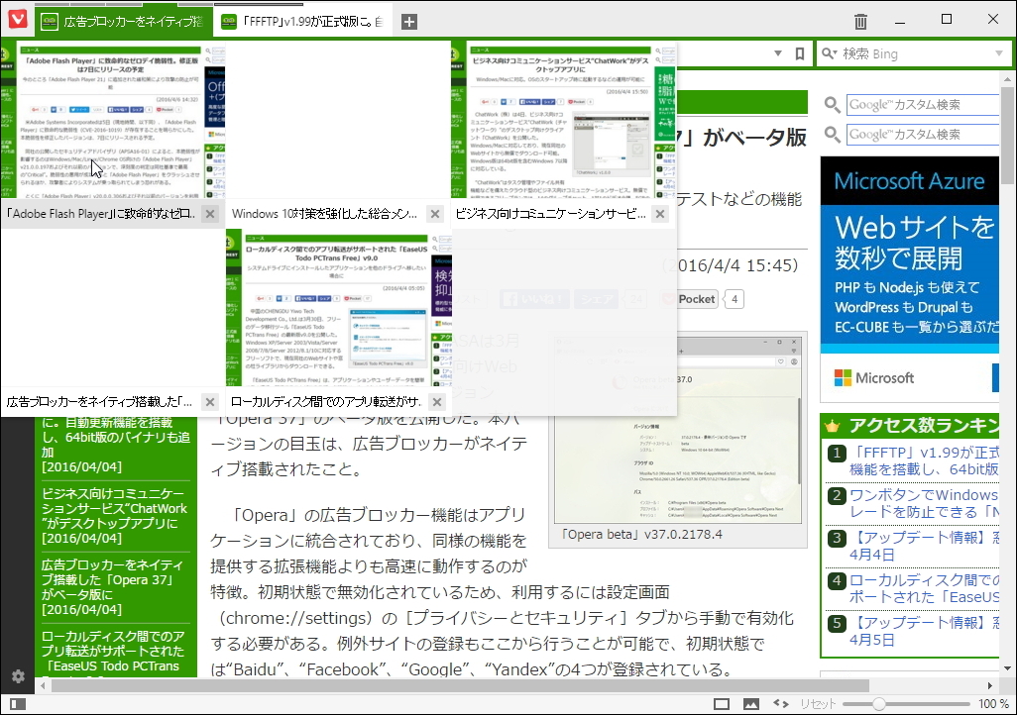Click the page tiling icon in the status bar
The width and height of the screenshot is (1017, 715).
click(x=722, y=703)
